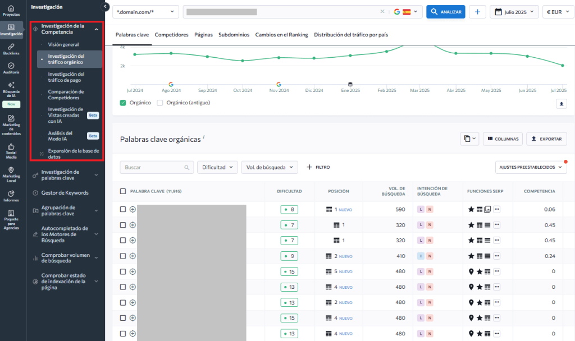575x341 pixels.
Task: Switch to the Páginas tab
Action: point(203,34)
